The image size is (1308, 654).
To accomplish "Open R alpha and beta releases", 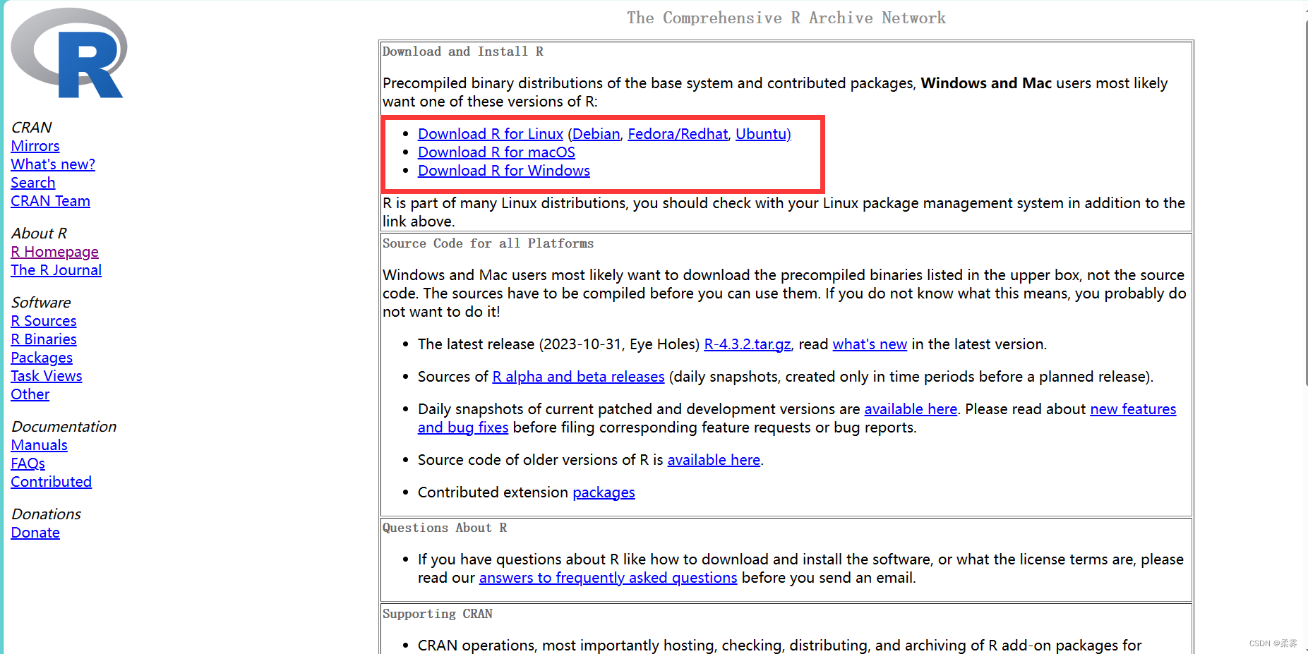I will click(x=579, y=377).
